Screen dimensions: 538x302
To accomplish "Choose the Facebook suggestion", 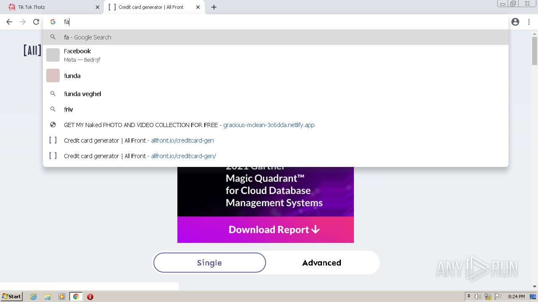I will [275, 55].
